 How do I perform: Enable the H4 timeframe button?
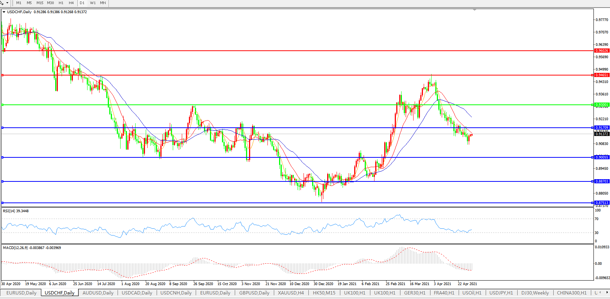pos(71,3)
